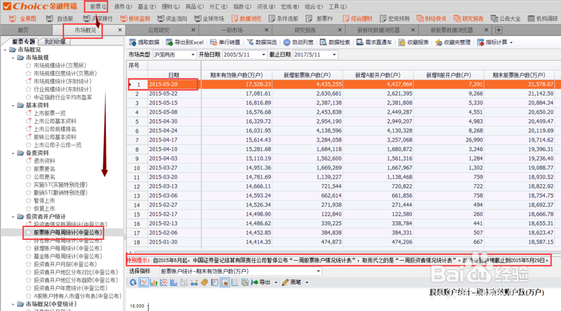Open the 选择指标 indicator dropdown

click(x=318, y=271)
